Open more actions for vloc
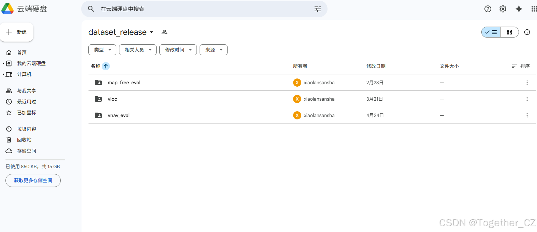Screen dimensions: 537x232 pyautogui.click(x=527, y=99)
